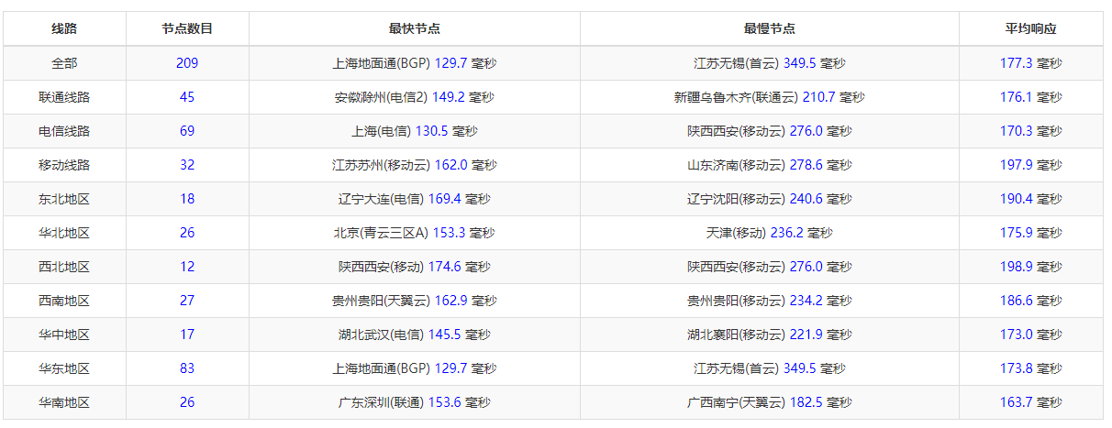Click the 西南地区 row label
This screenshot has height=428, width=1112.
point(64,301)
